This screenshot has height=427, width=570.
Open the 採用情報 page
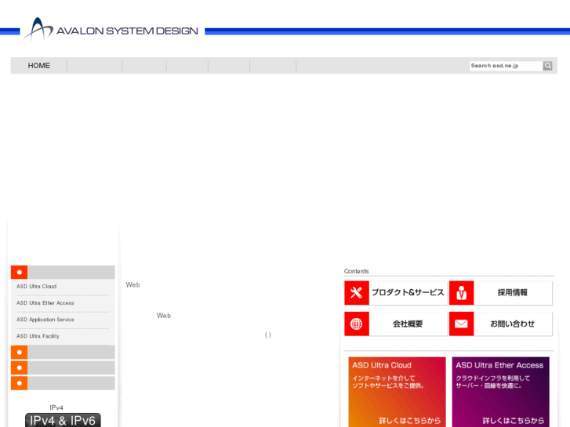[x=513, y=293]
